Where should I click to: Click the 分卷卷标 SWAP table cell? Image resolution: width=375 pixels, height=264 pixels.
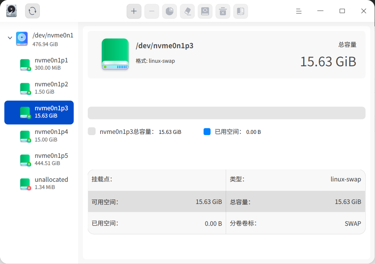[x=296, y=223]
